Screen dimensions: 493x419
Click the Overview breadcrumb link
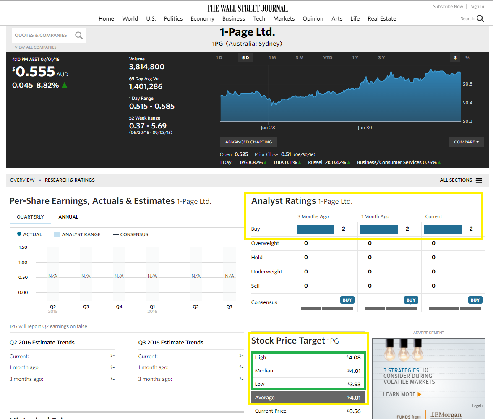pyautogui.click(x=22, y=180)
